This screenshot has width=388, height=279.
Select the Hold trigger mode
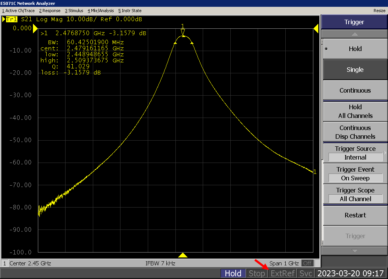355,49
